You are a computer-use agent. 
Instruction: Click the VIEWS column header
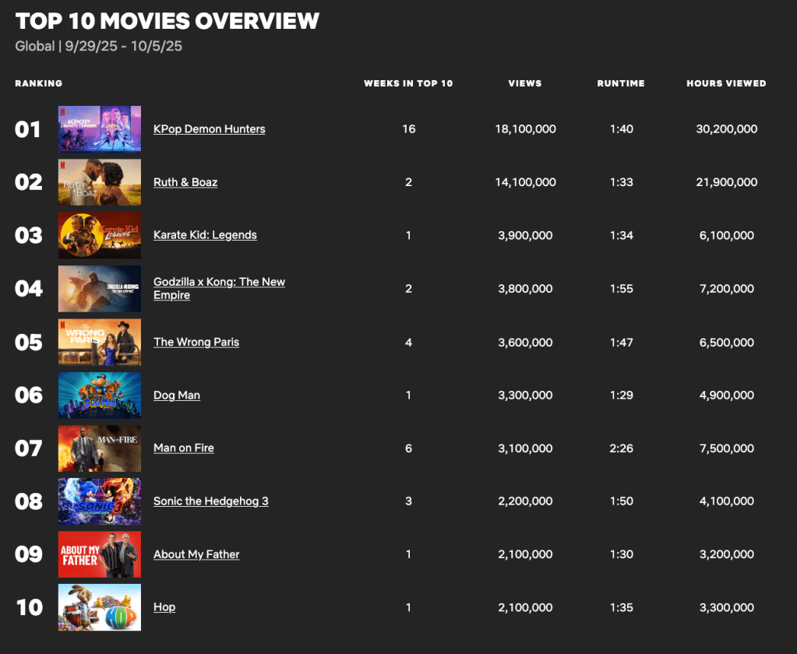point(525,83)
